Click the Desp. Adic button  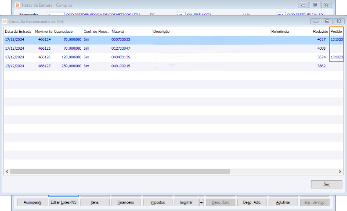tap(252, 202)
